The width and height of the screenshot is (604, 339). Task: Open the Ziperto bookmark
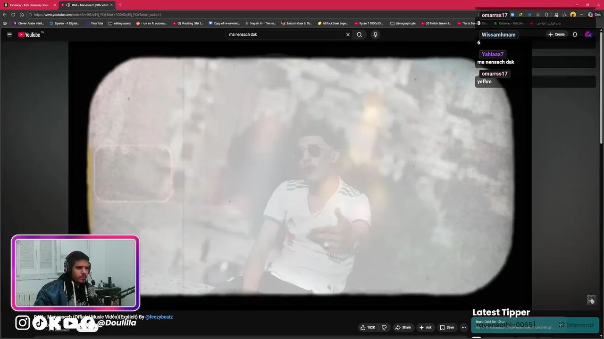tap(65, 23)
